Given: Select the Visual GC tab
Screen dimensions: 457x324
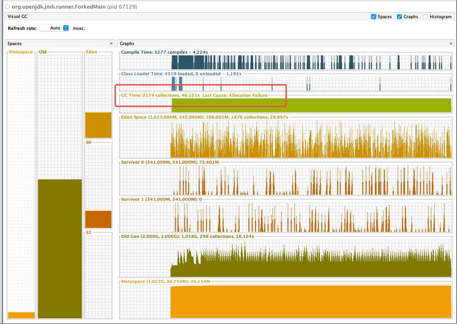Looking at the screenshot, I should click(x=17, y=16).
